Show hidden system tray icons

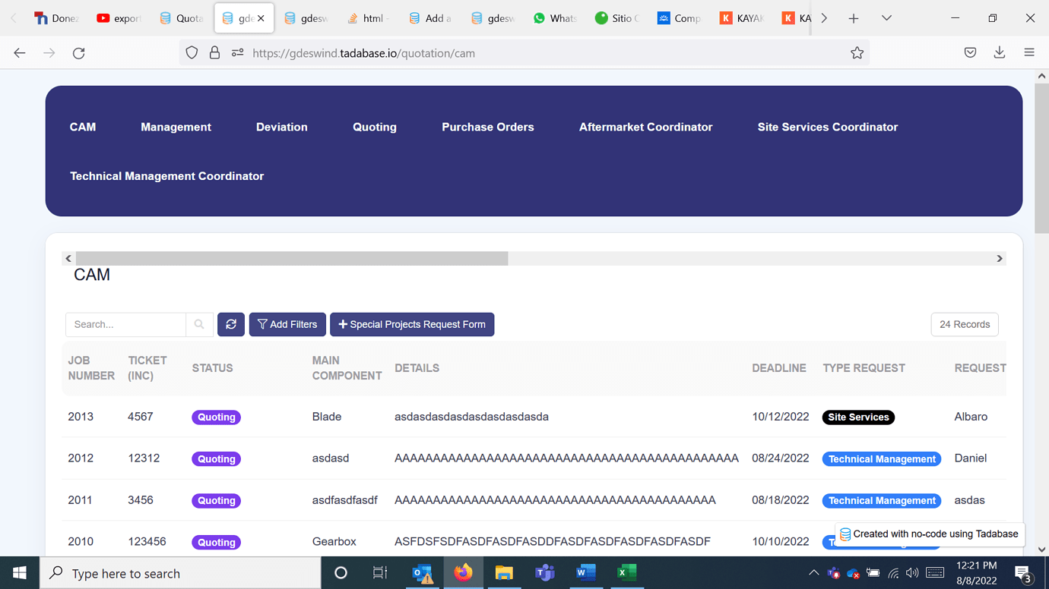click(813, 573)
